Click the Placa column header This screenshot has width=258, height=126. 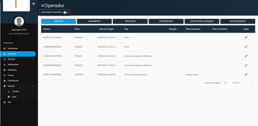(x=77, y=29)
